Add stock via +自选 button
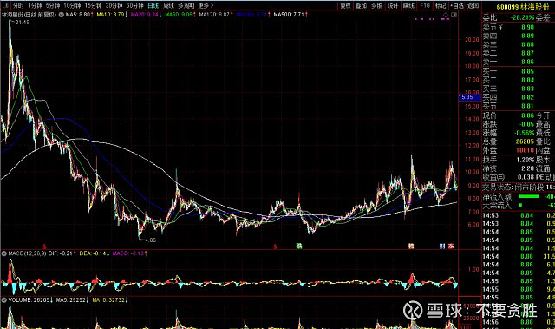The width and height of the screenshot is (555, 329). [x=457, y=6]
